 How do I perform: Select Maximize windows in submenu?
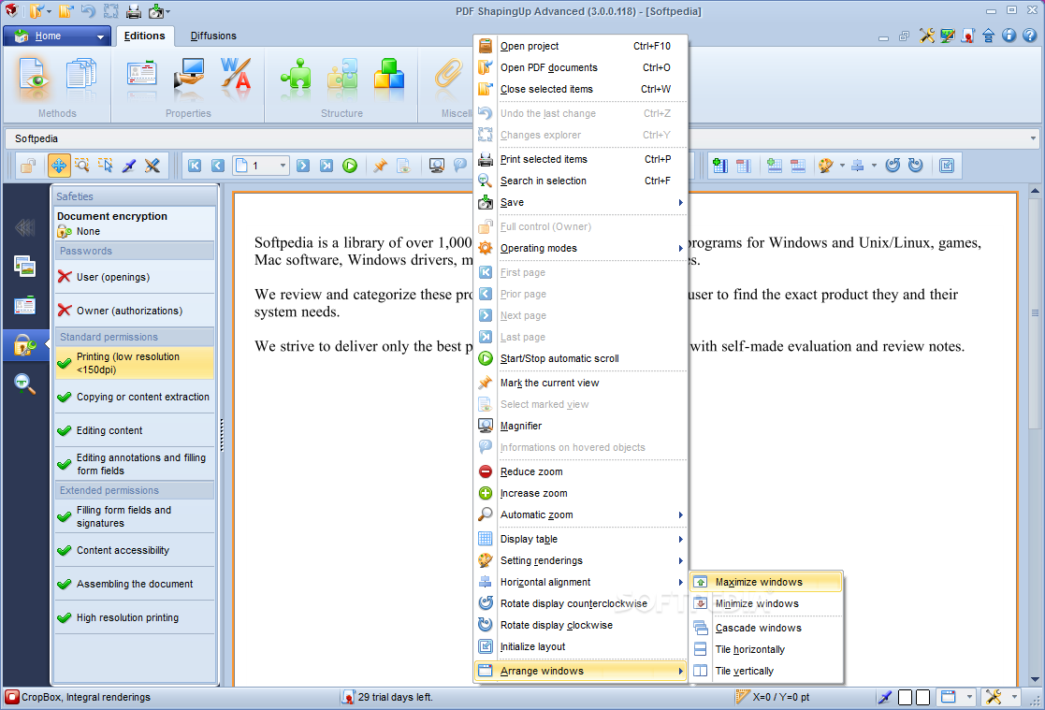click(x=766, y=582)
